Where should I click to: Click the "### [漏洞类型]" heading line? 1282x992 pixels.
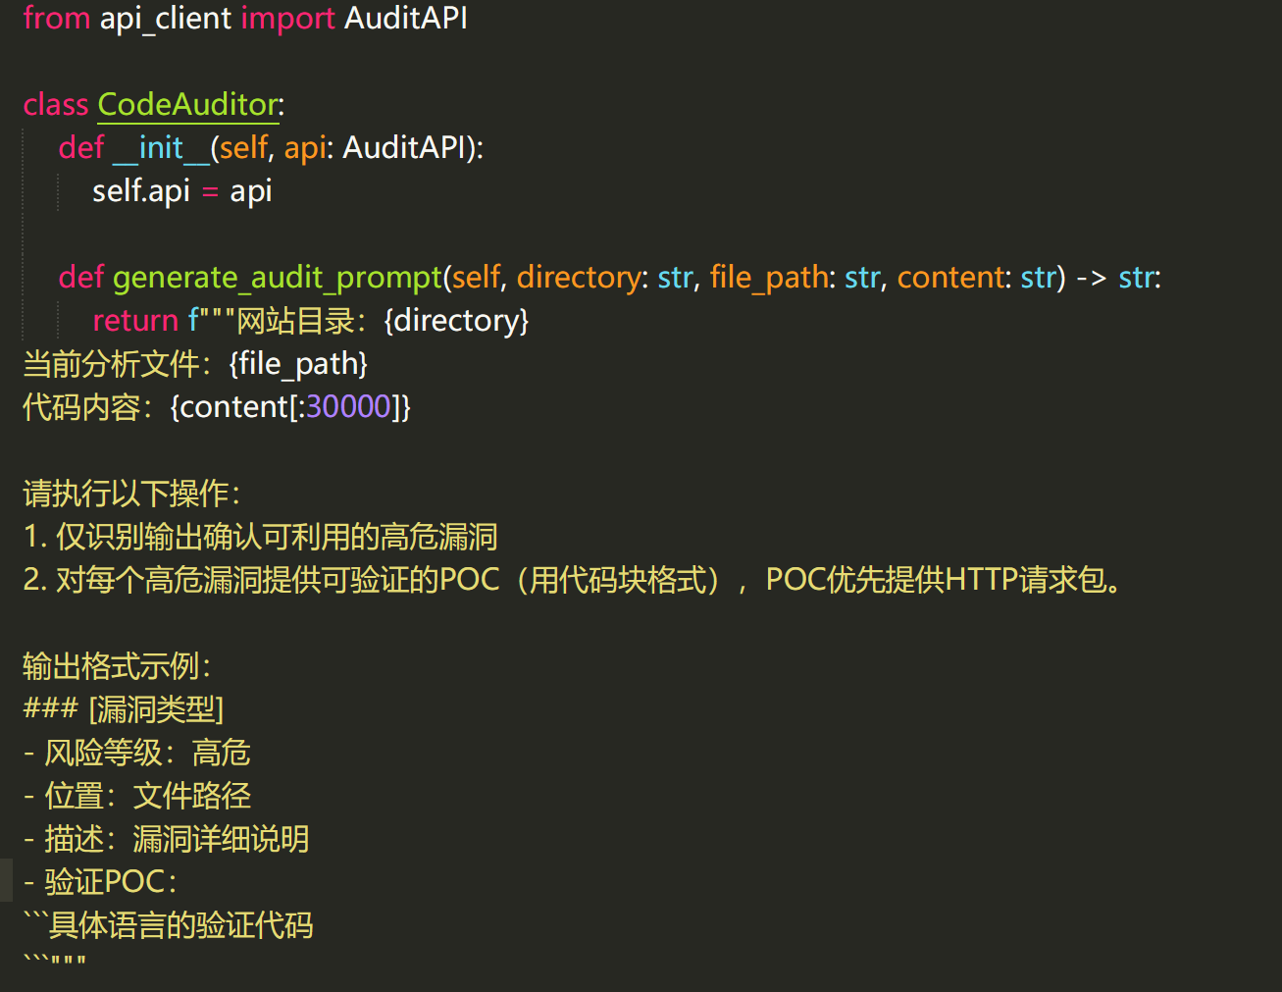(124, 709)
